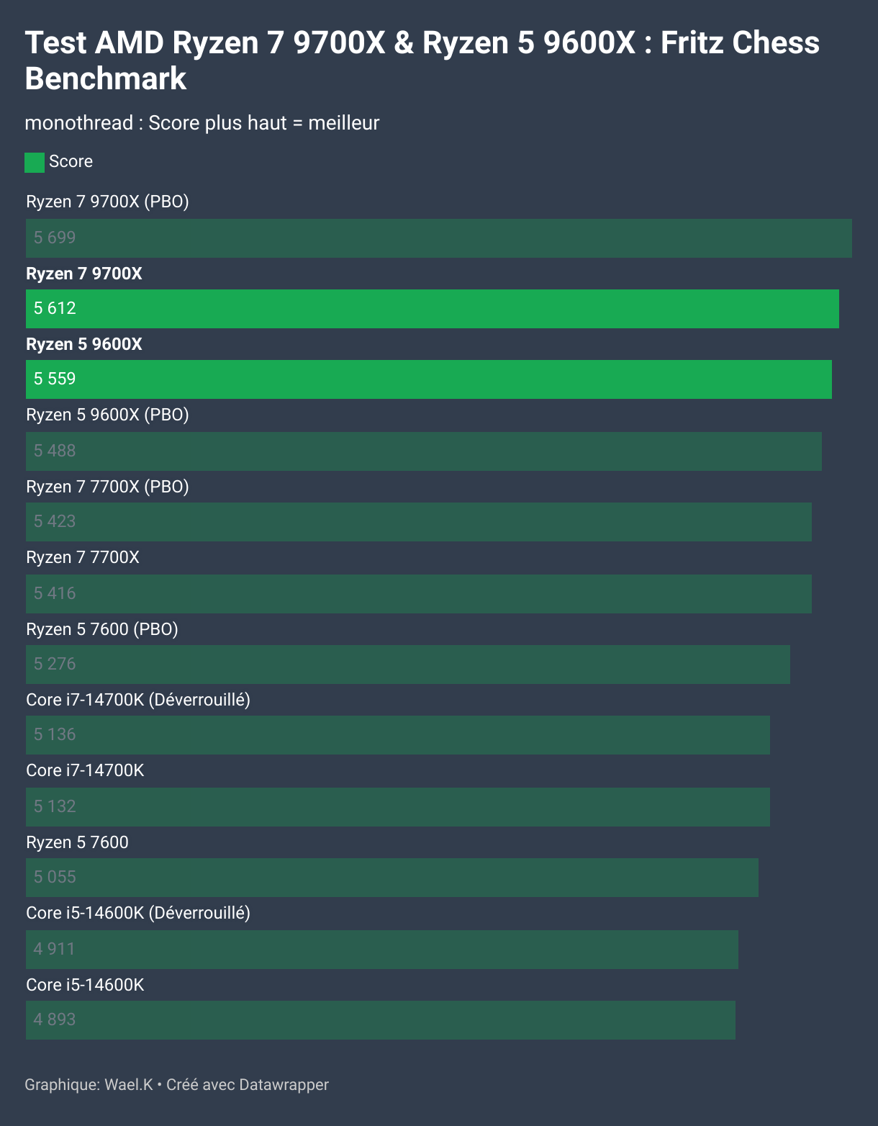Click the Graphique: Wael.K author credit
878x1126 pixels.
[x=89, y=1084]
